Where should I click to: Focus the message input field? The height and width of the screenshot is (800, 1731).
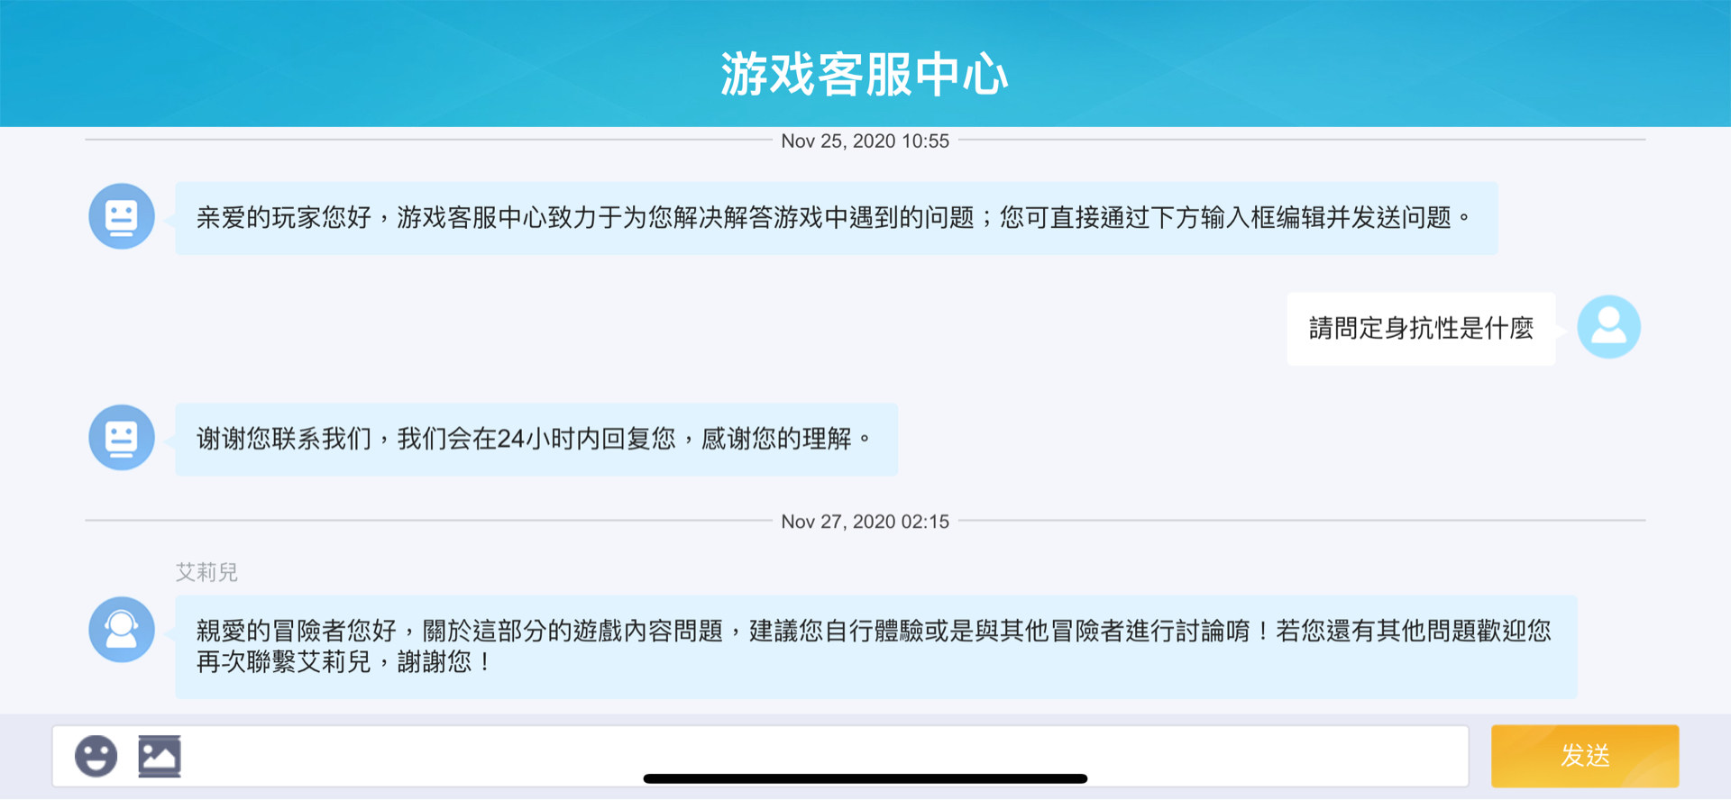[x=760, y=756]
